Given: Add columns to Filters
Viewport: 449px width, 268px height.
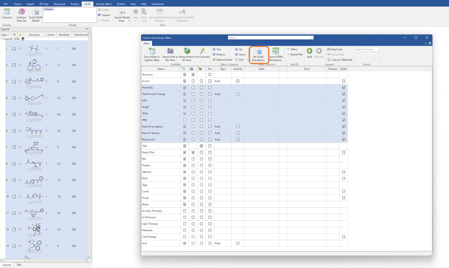Looking at the screenshot, I should [292, 49].
